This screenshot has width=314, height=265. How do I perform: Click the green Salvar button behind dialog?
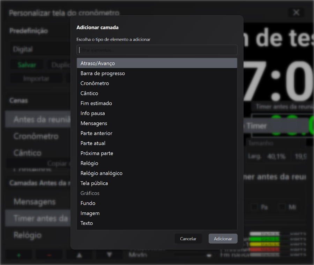click(27, 65)
